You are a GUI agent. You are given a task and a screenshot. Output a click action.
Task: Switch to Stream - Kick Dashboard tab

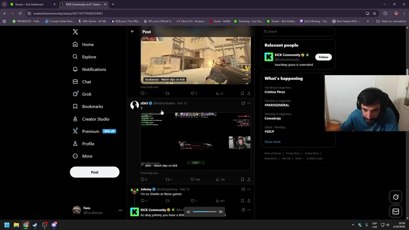pos(32,4)
